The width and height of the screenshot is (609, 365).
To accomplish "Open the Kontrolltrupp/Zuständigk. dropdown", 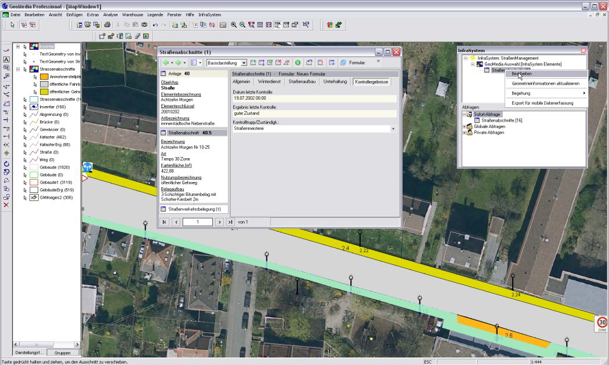I will [x=393, y=129].
